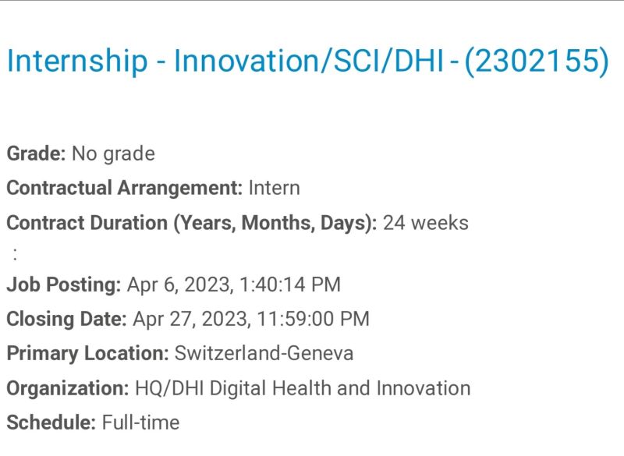Click the 'Intern' arrangement value
Screen dimensions: 624x456
pos(275,188)
